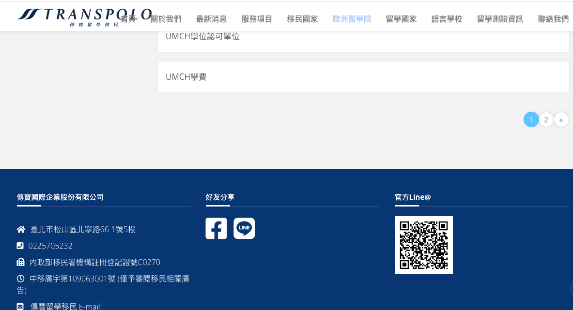Open the 服務項目 menu
This screenshot has height=310, width=573.
click(257, 19)
